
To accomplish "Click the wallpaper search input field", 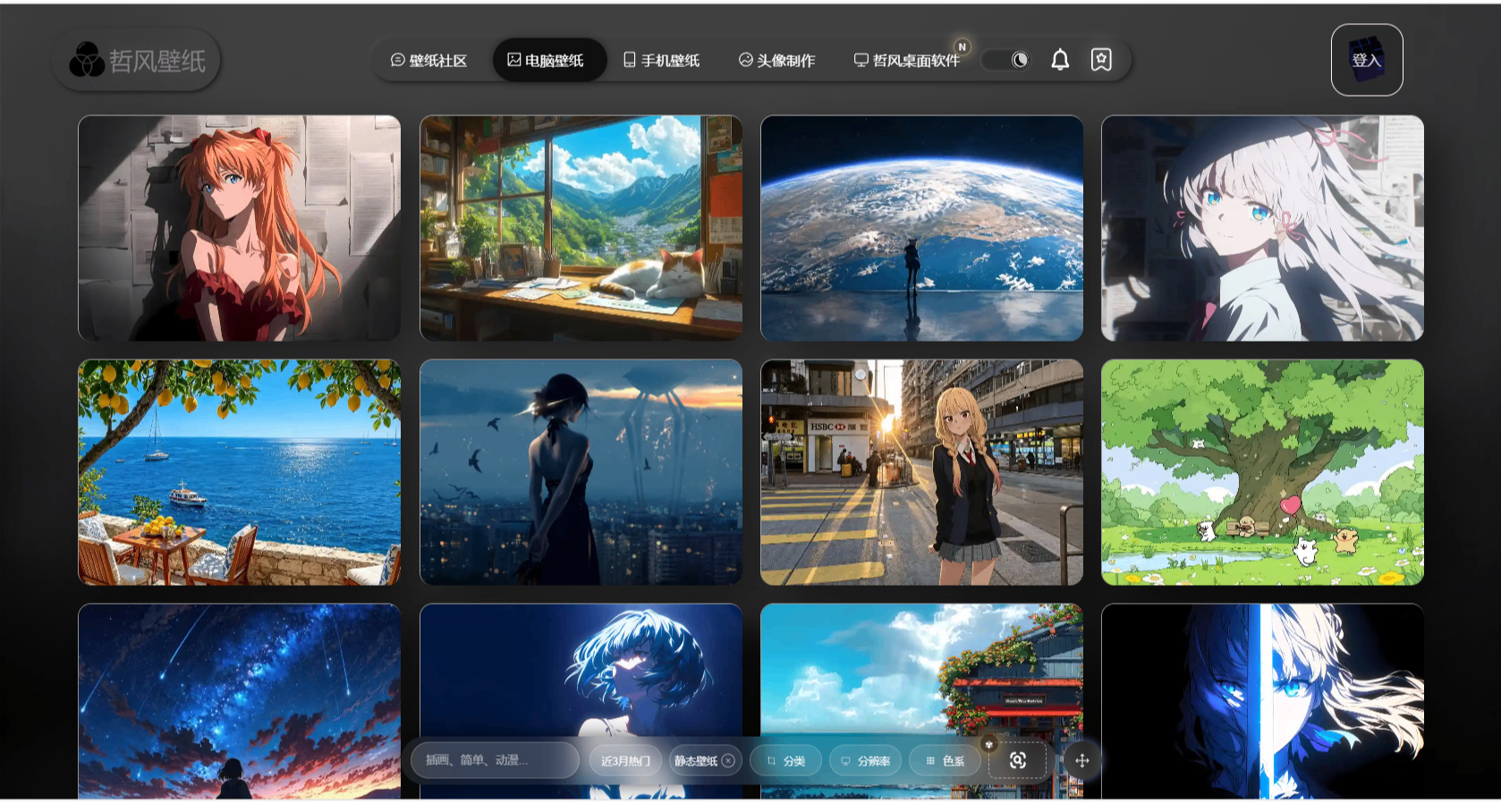I will [495, 760].
